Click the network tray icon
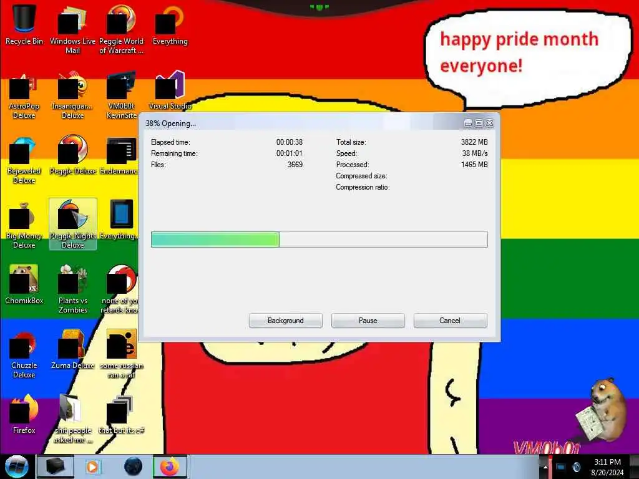639x479 pixels. 561,467
